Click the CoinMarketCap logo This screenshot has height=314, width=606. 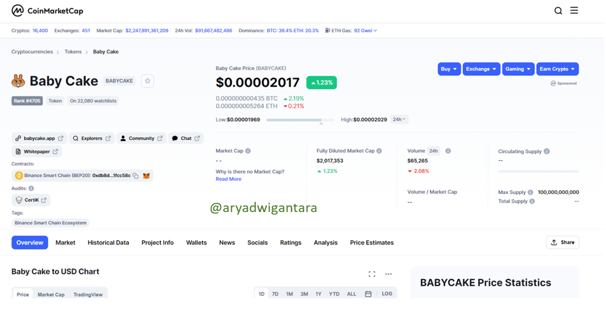click(x=47, y=11)
